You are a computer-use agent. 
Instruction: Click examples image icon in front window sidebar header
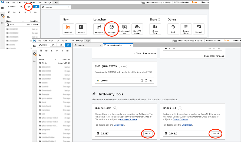(53, 45)
